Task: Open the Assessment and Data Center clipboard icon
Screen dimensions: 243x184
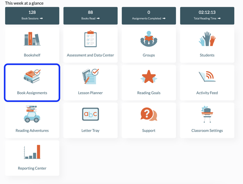Action: [x=91, y=39]
